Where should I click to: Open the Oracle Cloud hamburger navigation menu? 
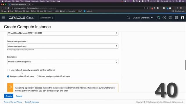coord(3,18)
